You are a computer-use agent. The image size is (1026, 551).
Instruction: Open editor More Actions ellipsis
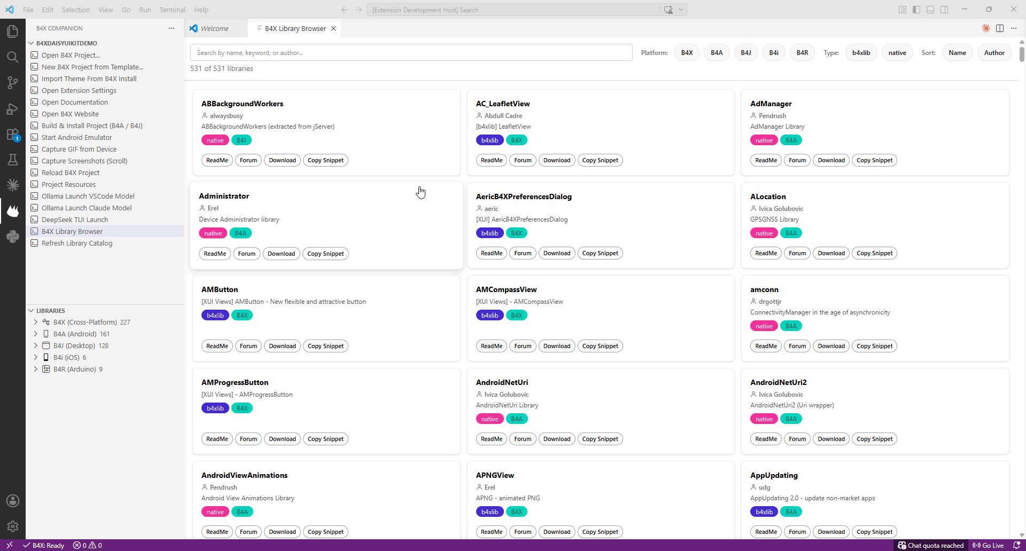click(1014, 28)
